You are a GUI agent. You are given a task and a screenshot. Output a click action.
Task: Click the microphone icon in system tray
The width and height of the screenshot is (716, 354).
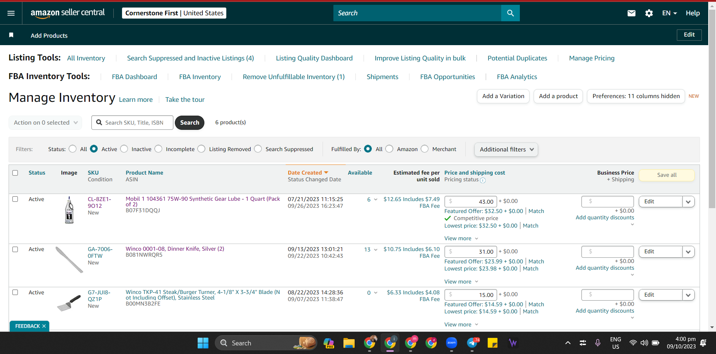coord(598,343)
